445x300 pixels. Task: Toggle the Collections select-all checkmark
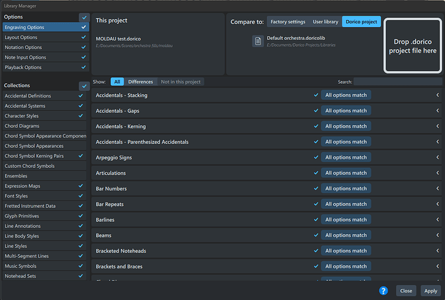[x=84, y=86]
